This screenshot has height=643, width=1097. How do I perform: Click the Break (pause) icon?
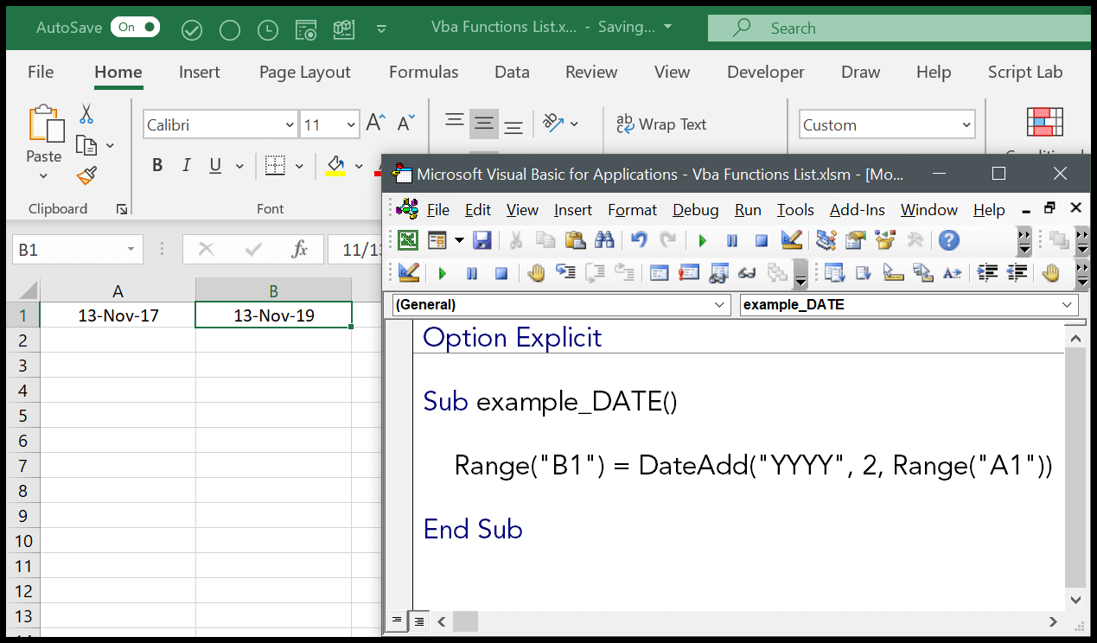732,240
